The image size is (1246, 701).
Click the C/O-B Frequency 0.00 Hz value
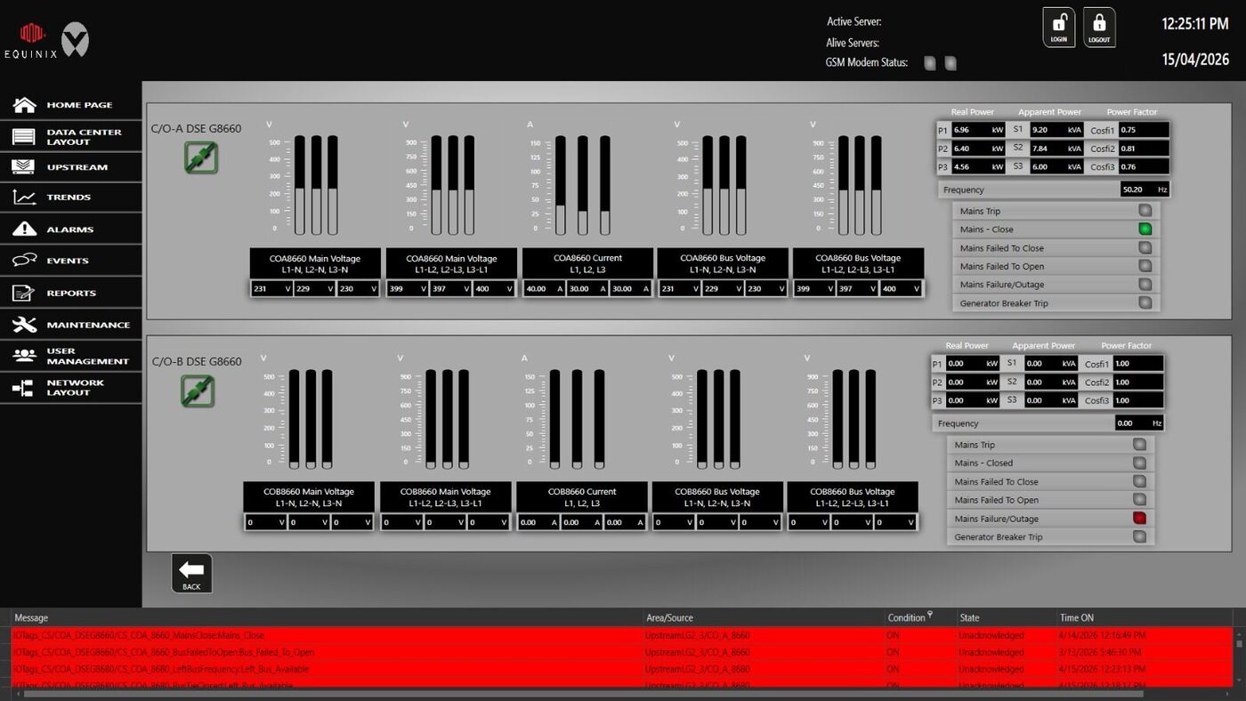[x=1139, y=423]
